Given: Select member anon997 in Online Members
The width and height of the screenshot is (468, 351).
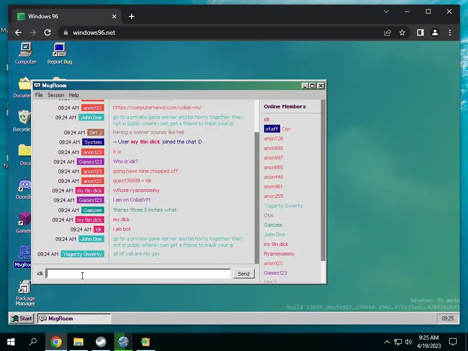Looking at the screenshot, I should coord(273,158).
